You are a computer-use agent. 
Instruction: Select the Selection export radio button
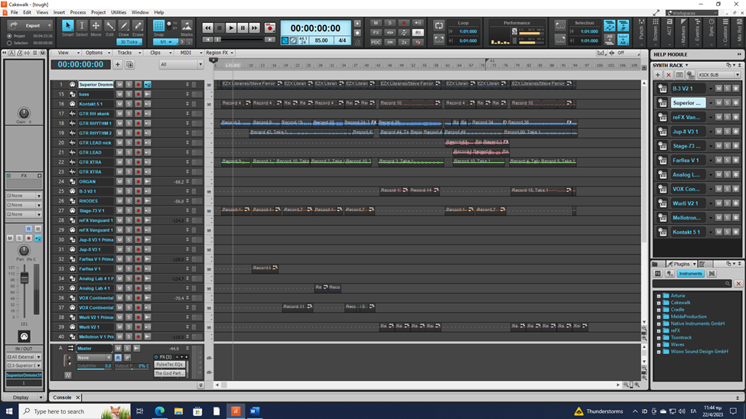9,43
